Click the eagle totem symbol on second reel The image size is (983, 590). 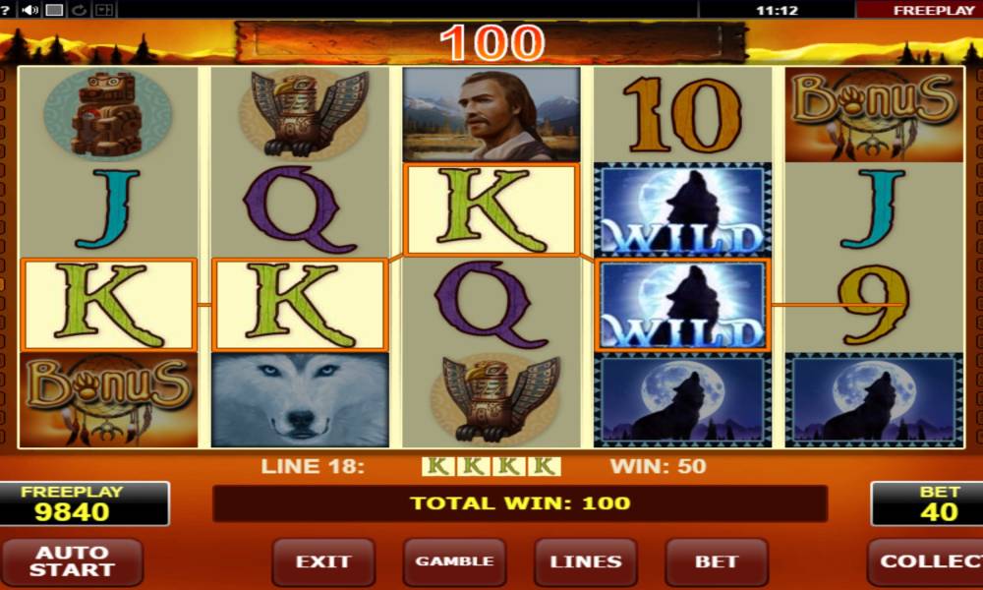[x=302, y=113]
